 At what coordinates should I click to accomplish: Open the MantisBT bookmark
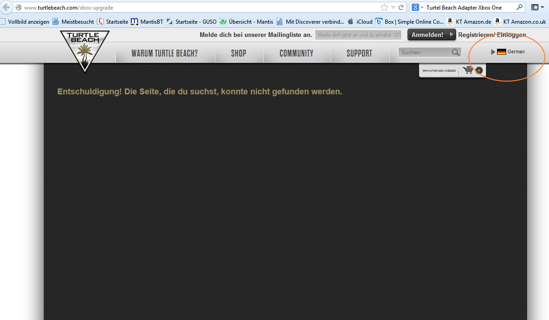[x=147, y=21]
